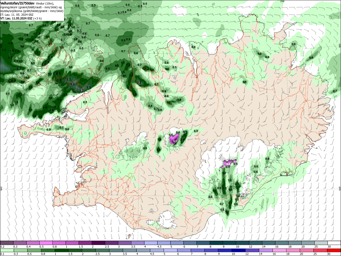The width and height of the screenshot is (341, 256).
Task: Click the pale green 0.1 swatch in lower legend
Action: click(7, 250)
